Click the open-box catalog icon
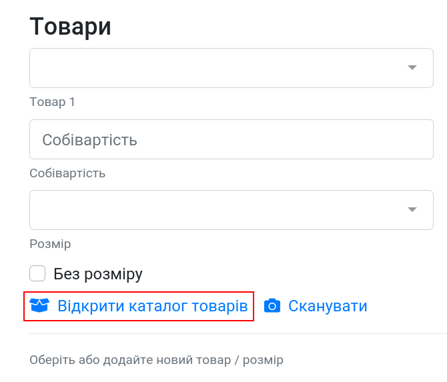Image resolution: width=447 pixels, height=382 pixels. tap(39, 305)
